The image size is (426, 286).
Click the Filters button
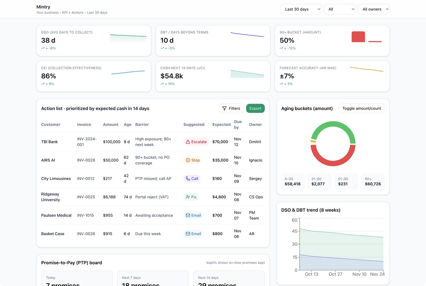point(231,109)
